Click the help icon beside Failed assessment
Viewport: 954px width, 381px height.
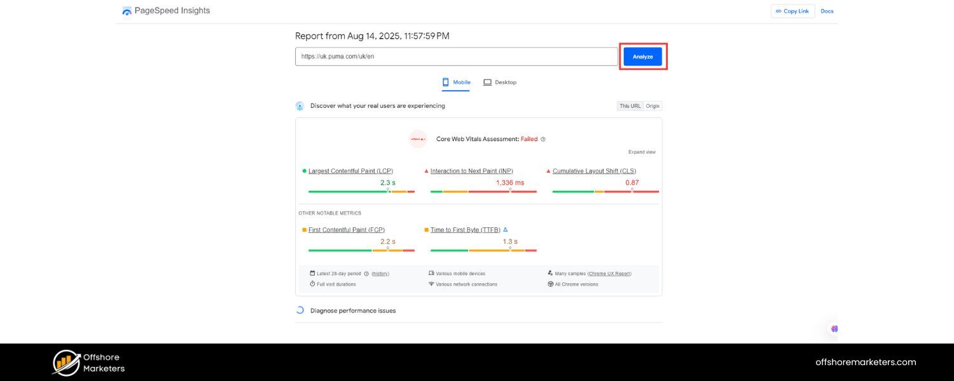pyautogui.click(x=543, y=139)
